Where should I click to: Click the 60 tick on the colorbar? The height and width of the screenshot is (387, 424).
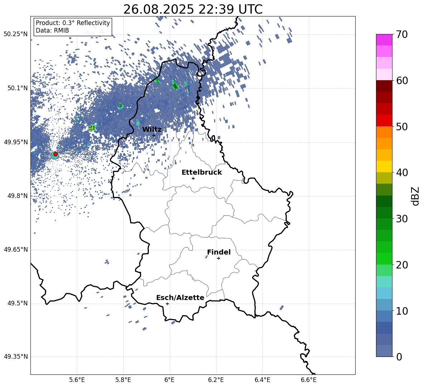coord(402,81)
